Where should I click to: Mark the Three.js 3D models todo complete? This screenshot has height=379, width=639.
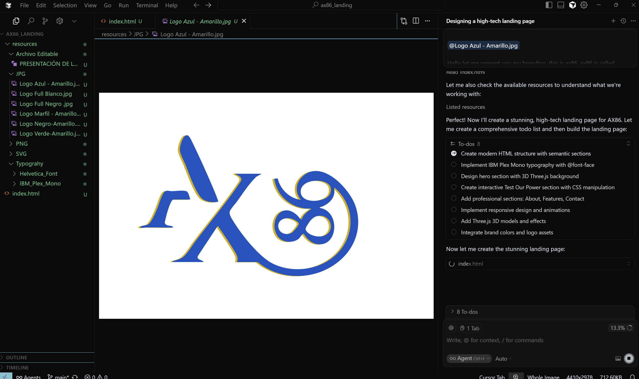[454, 221]
